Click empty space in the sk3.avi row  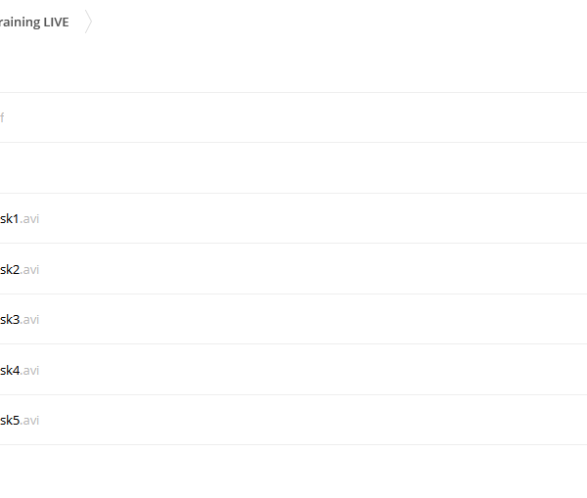pyautogui.click(x=313, y=319)
